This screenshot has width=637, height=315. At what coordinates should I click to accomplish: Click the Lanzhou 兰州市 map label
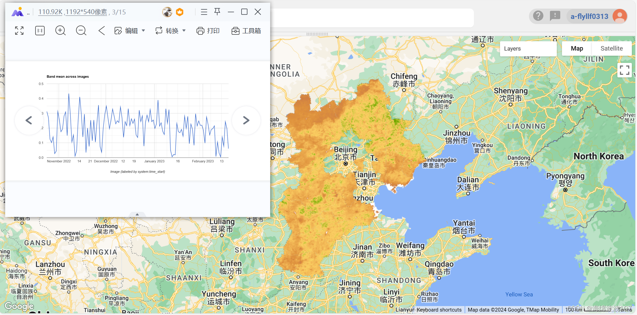pyautogui.click(x=50, y=268)
